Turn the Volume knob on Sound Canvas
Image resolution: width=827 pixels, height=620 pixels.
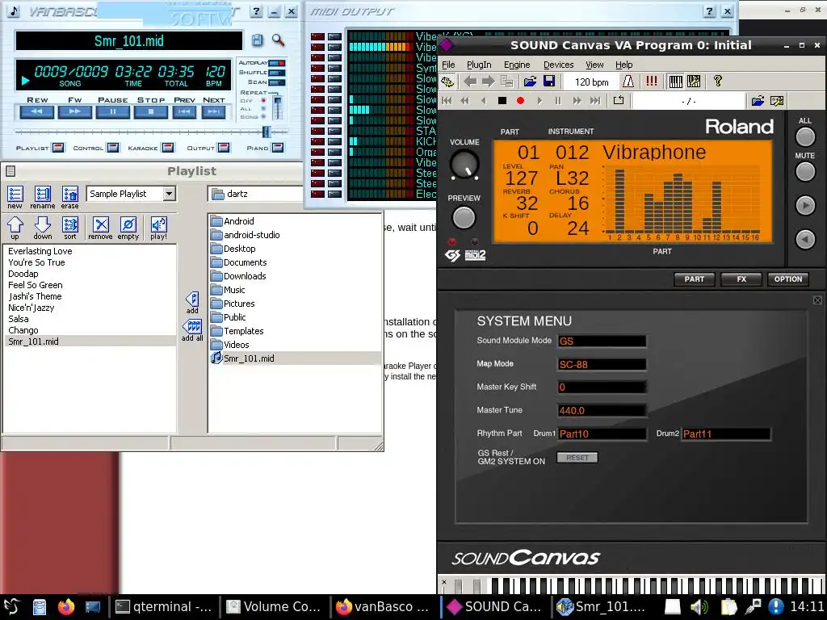[x=464, y=164]
